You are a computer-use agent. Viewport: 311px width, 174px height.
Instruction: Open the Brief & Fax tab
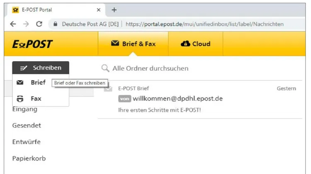pyautogui.click(x=133, y=44)
